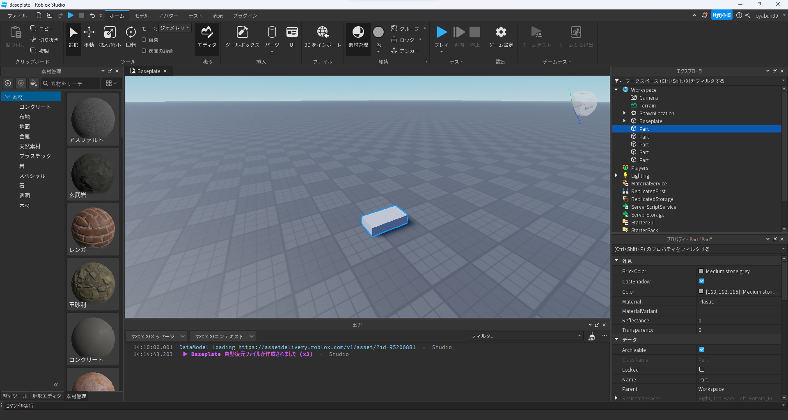788x420 pixels.
Task: Click 複製 (Duplicate) button
Action: coord(40,51)
